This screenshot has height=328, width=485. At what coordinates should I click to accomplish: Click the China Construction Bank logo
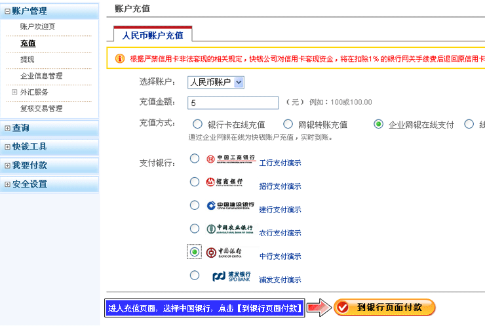[x=231, y=205]
